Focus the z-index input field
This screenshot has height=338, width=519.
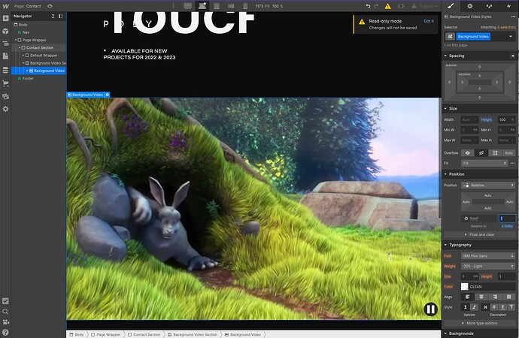coord(507,219)
